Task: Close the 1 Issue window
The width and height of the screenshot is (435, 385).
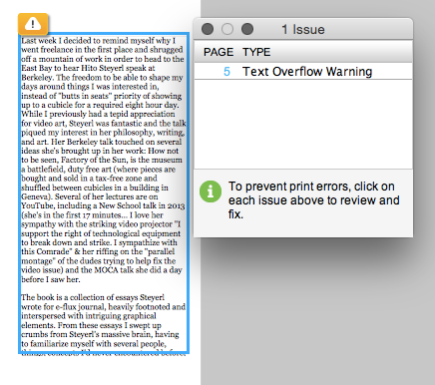Action: click(x=208, y=29)
